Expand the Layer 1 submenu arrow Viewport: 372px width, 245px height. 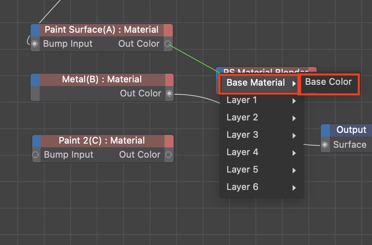point(294,101)
